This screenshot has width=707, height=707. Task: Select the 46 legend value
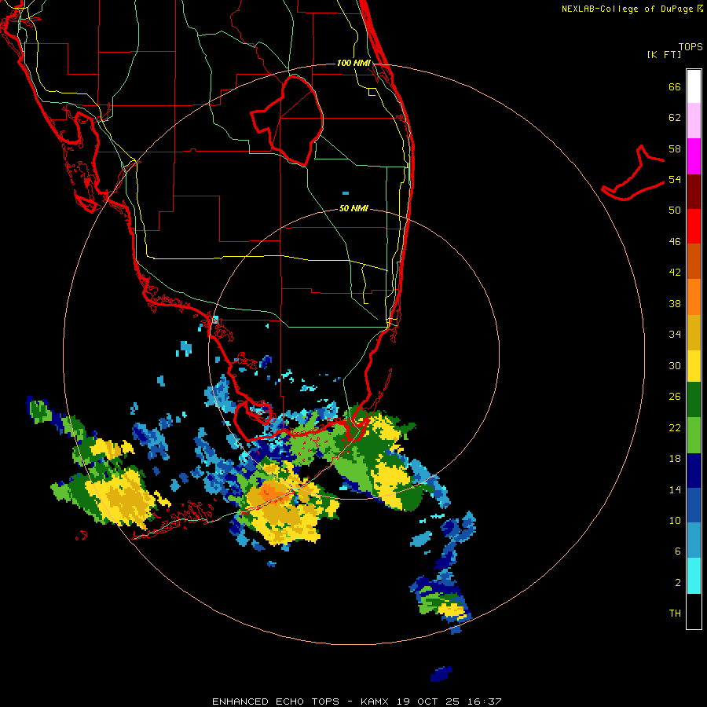point(675,242)
